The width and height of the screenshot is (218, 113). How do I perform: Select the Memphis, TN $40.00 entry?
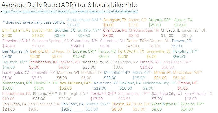(x=117, y=75)
